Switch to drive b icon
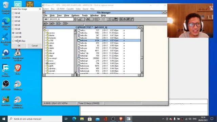The height and width of the screenshot is (122, 217). (x=52, y=23)
